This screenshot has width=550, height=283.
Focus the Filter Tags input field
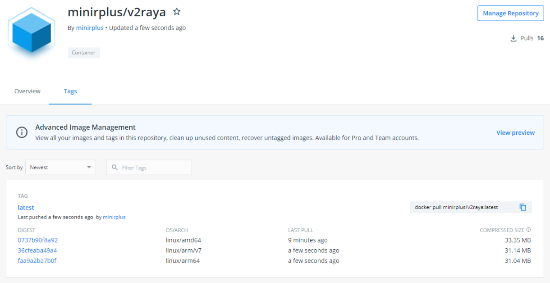tap(153, 167)
